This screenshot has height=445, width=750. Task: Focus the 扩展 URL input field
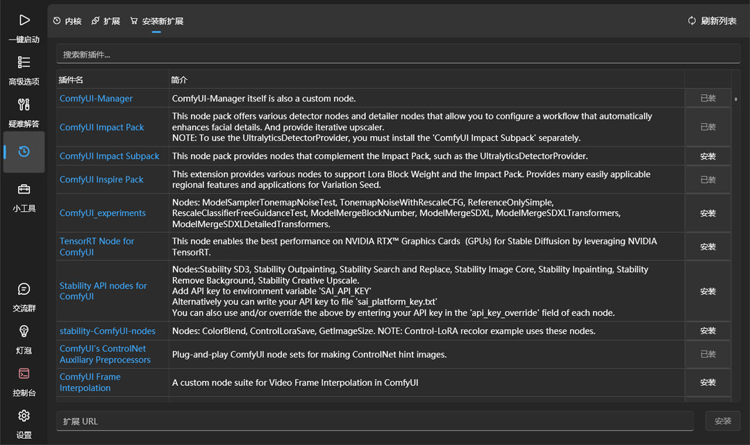[374, 421]
